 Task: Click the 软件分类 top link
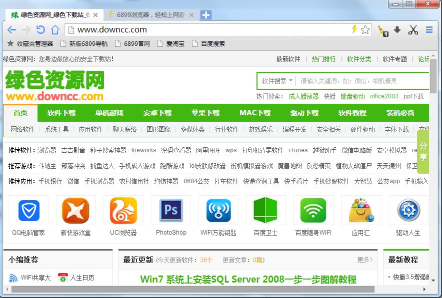click(x=359, y=59)
